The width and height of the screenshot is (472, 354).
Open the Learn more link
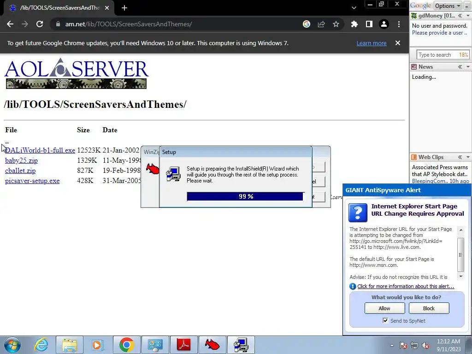pos(372,43)
